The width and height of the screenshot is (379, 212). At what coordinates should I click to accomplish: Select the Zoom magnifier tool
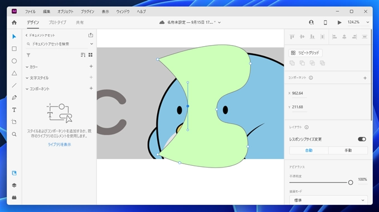pos(14,134)
